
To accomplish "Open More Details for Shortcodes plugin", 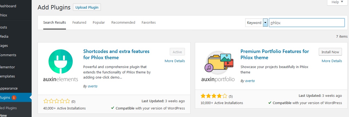I will pyautogui.click(x=175, y=61).
